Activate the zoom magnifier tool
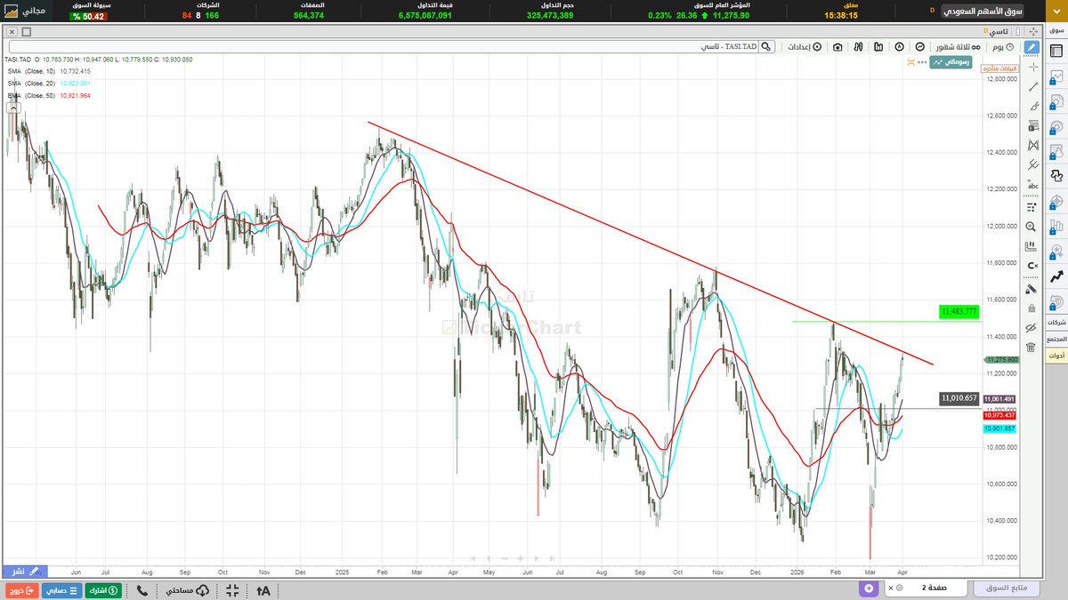This screenshot has width=1068, height=600. click(x=1032, y=228)
